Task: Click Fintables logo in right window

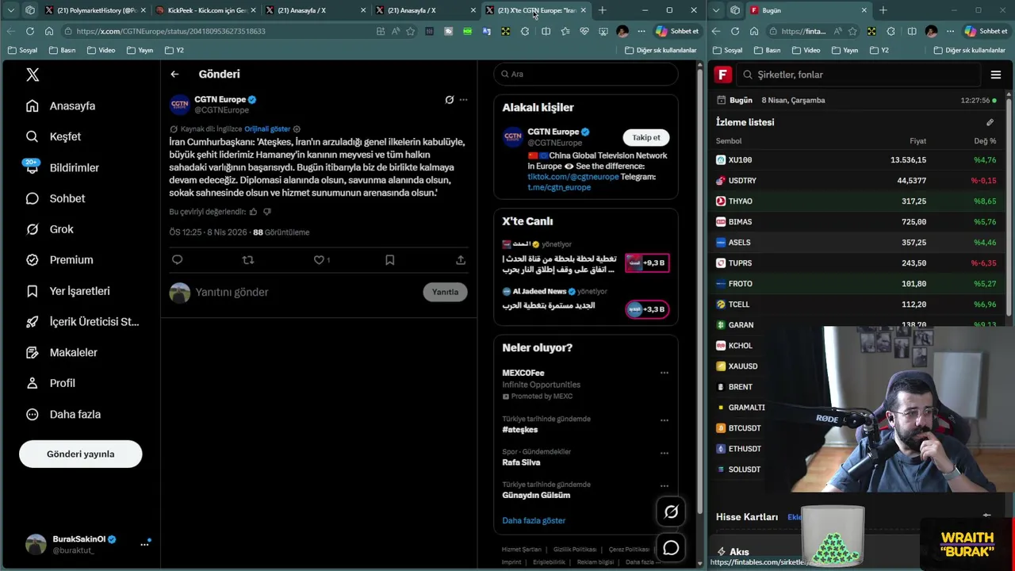Action: [x=722, y=75]
